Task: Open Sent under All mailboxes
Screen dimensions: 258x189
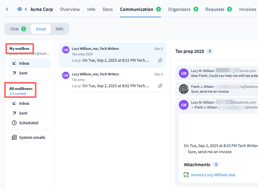Action: tap(23, 113)
